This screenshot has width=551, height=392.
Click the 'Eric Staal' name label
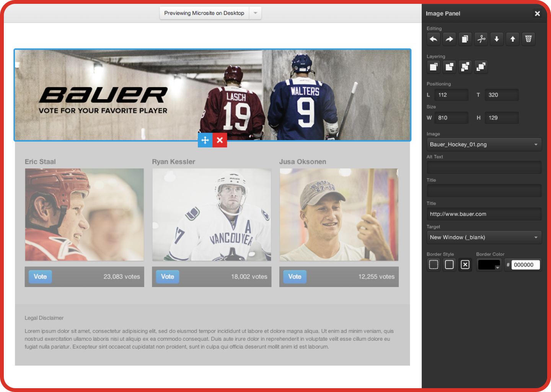40,162
